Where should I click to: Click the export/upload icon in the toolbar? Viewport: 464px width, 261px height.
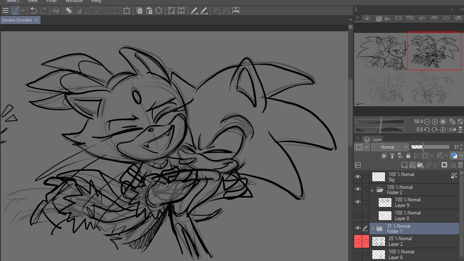236,11
